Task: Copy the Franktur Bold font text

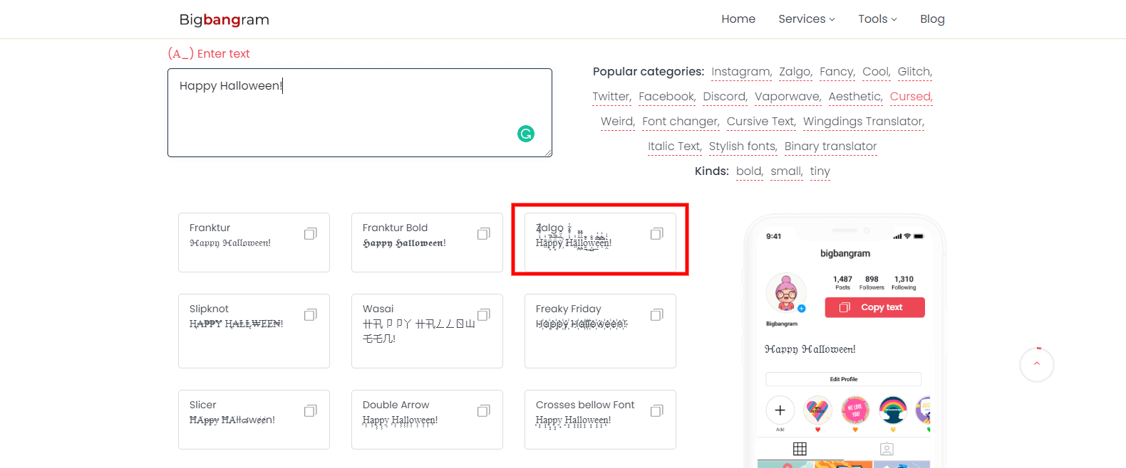Action: point(484,234)
